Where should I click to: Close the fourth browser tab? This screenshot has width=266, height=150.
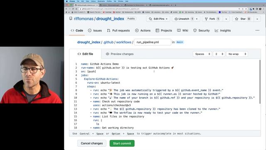pos(172,5)
